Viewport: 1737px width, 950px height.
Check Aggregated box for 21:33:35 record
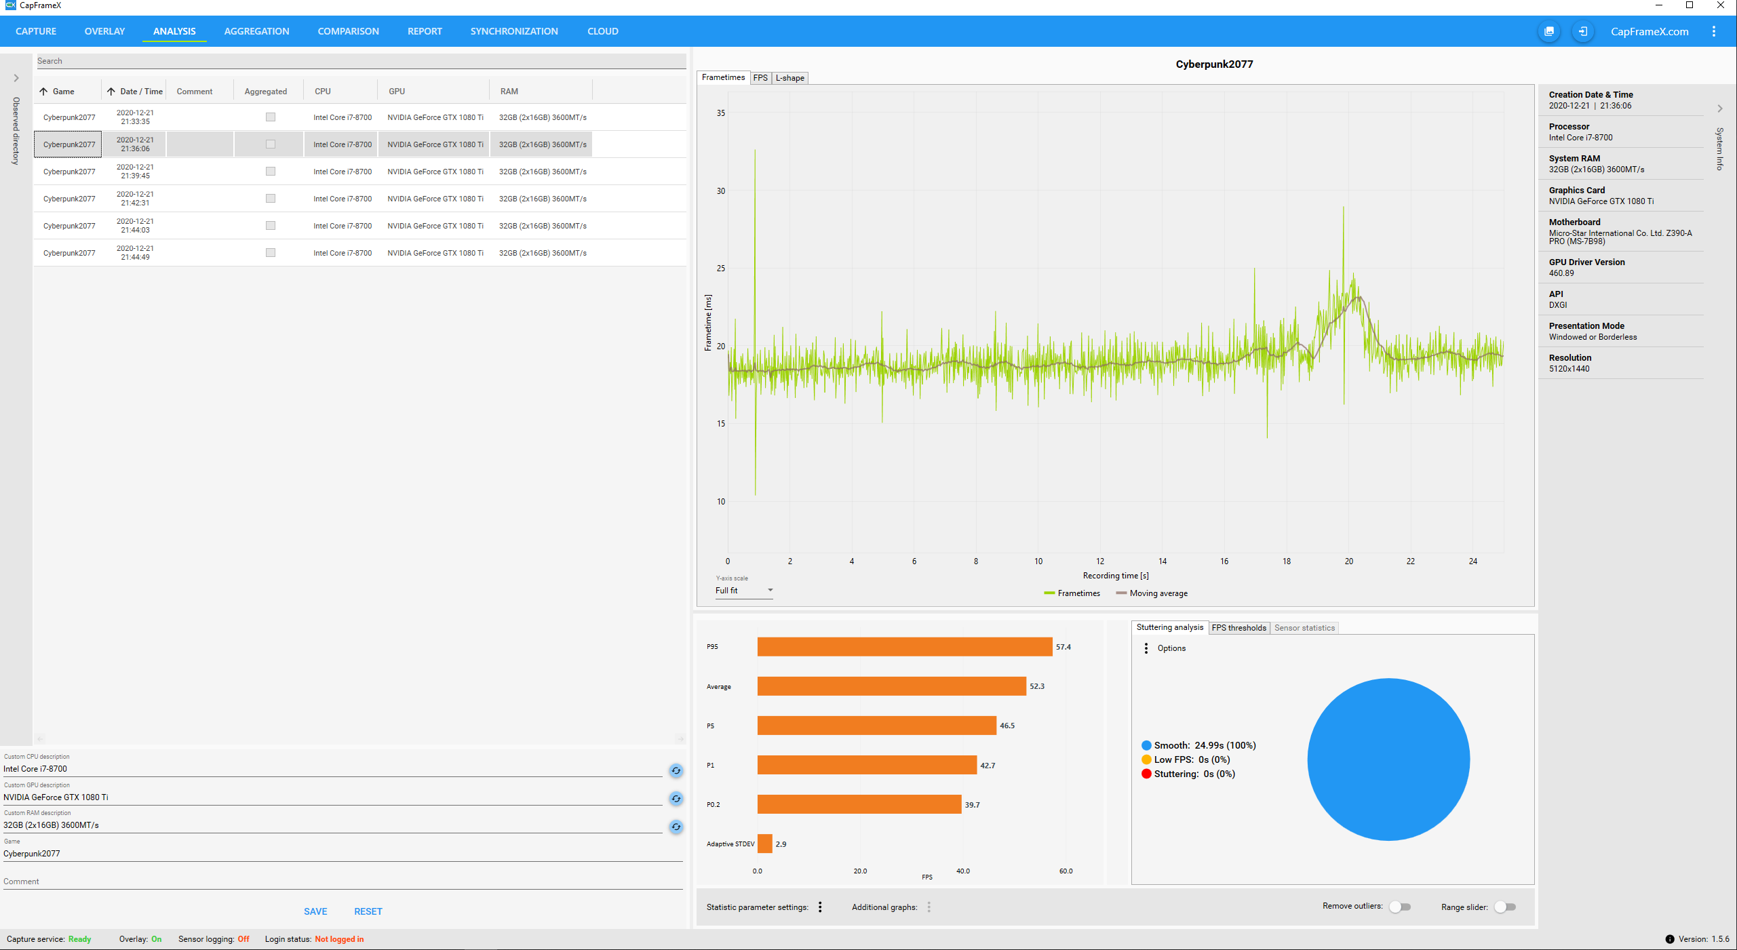(x=271, y=117)
